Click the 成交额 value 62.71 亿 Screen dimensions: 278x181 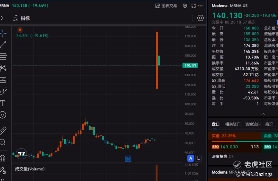[251, 75]
